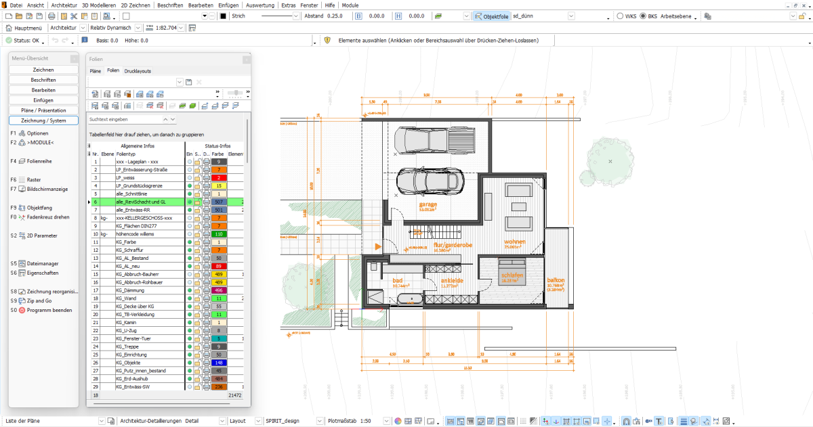
Task: Click the Hauptmenü home icon
Action: [8, 28]
